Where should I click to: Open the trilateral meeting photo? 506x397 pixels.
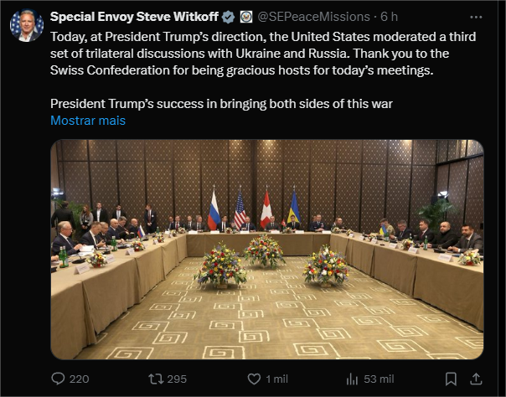tap(266, 250)
